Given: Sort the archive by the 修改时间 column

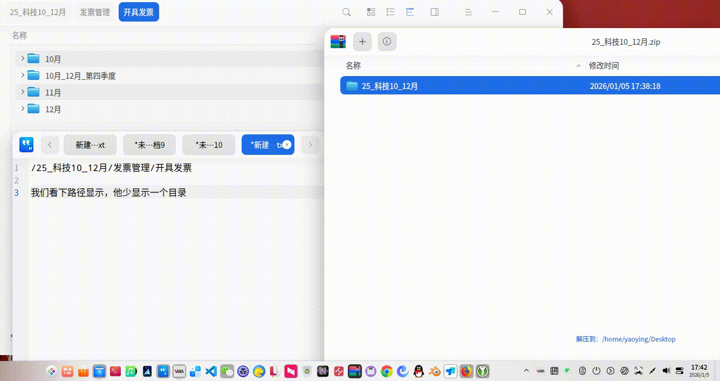Looking at the screenshot, I should coord(604,66).
